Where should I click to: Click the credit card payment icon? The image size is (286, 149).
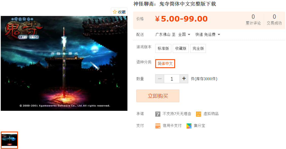[158, 126]
